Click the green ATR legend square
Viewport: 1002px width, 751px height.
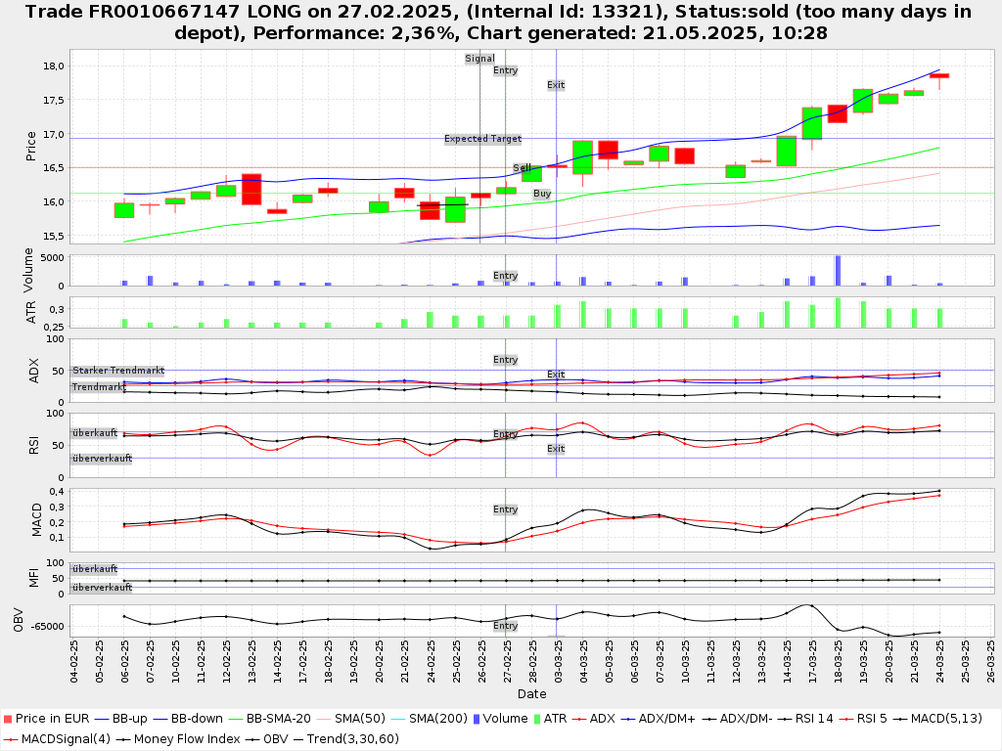tap(535, 719)
